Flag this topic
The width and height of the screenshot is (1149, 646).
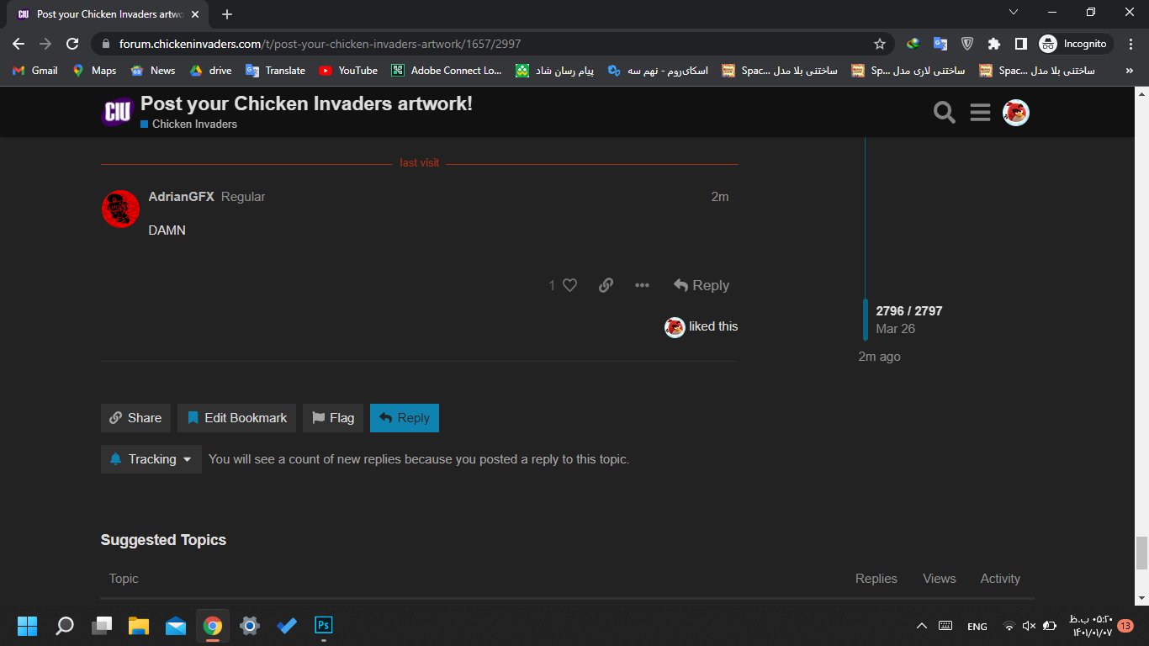click(x=333, y=418)
